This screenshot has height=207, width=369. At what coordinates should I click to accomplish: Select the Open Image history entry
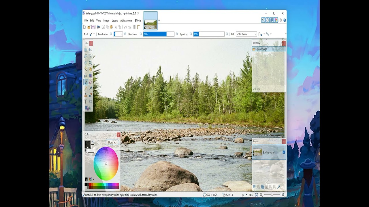coord(269,49)
